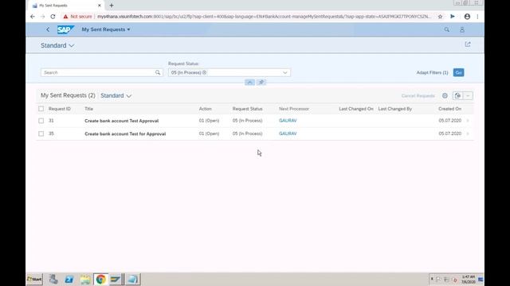
Task: Export the table to spreadsheet
Action: click(x=457, y=95)
